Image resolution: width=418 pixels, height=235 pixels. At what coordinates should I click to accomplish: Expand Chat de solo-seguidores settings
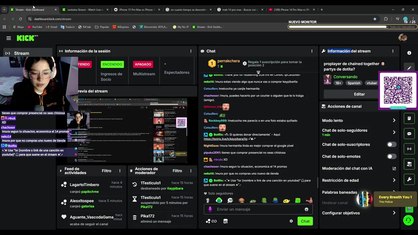click(394, 132)
